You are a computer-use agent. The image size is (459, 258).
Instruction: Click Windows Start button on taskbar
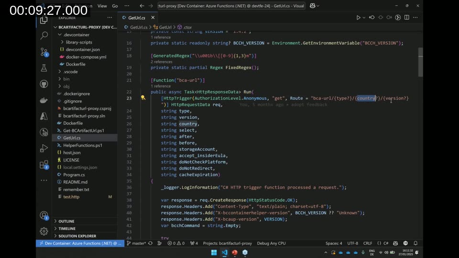click(x=214, y=252)
